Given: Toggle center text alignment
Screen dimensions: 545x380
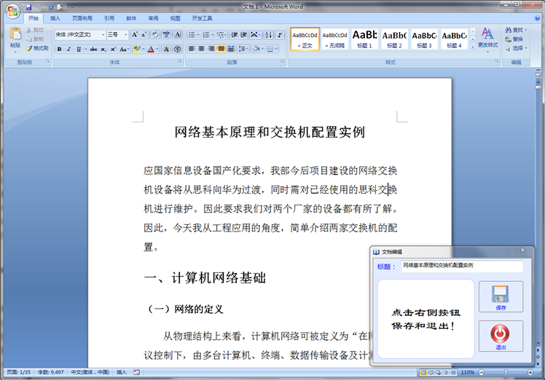Looking at the screenshot, I should [x=202, y=49].
